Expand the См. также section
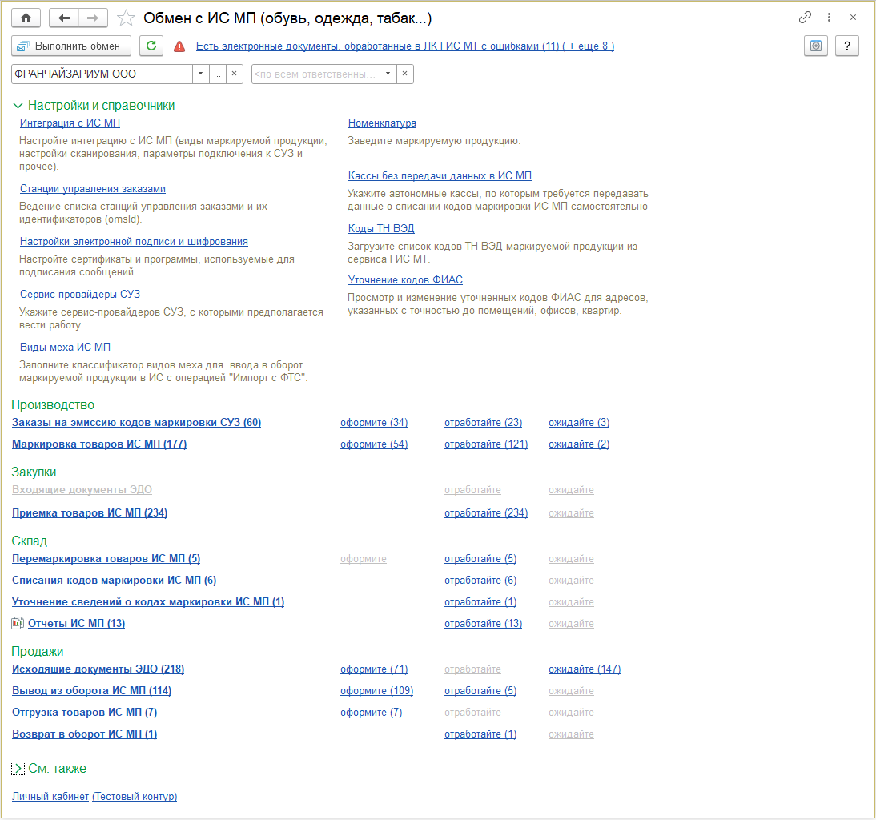The height and width of the screenshot is (820, 876). point(18,769)
